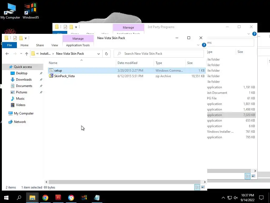The height and width of the screenshot is (203, 270).
Task: Expand the ribbon with the chevron
Action: click(x=198, y=45)
